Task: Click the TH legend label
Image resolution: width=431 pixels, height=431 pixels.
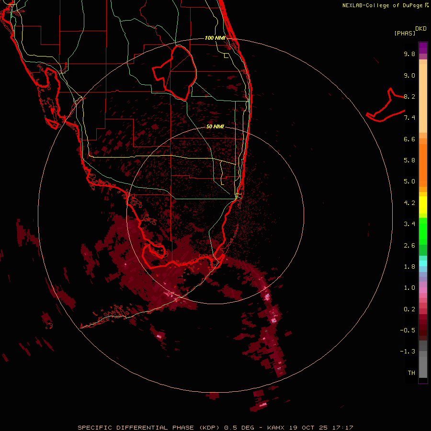Action: pos(411,373)
